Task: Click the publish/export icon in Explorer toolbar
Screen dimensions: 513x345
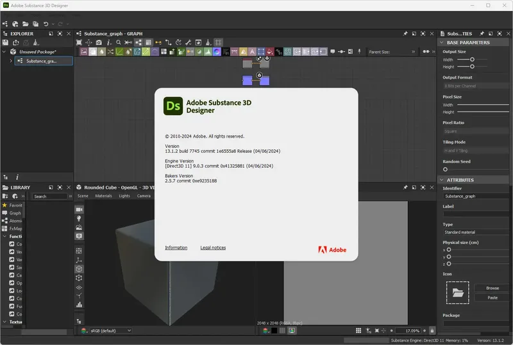Action: pos(15,42)
